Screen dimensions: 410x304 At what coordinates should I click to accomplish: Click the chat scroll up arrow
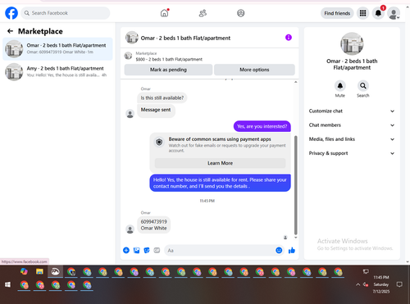tap(295, 82)
